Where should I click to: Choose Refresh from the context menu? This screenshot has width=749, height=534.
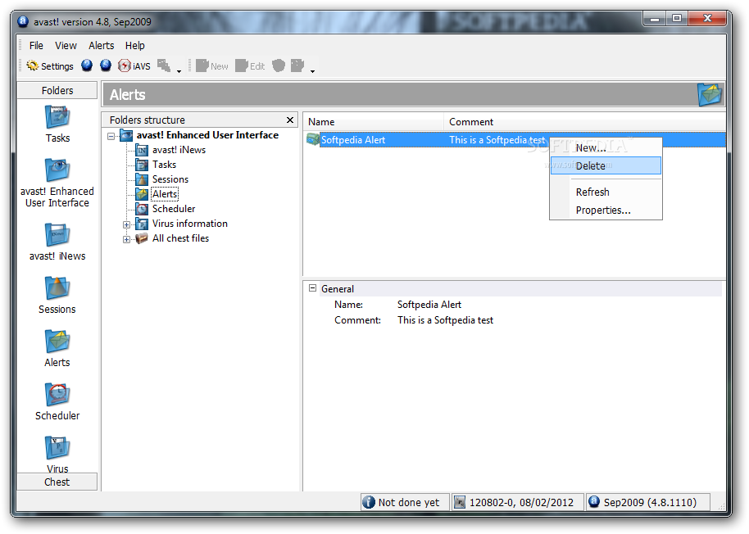tap(606, 192)
